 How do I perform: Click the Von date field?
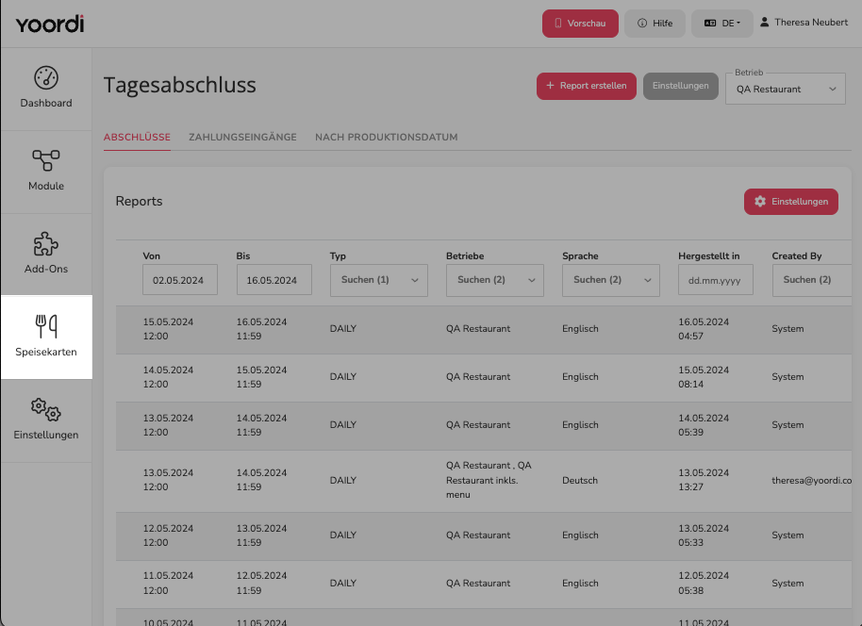tap(180, 280)
